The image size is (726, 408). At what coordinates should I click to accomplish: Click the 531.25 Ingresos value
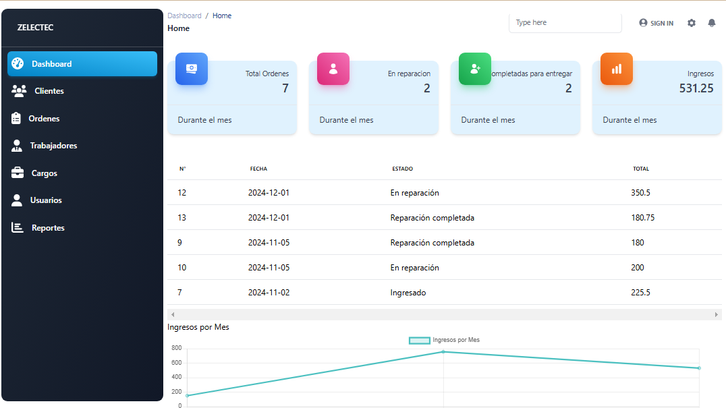click(696, 88)
